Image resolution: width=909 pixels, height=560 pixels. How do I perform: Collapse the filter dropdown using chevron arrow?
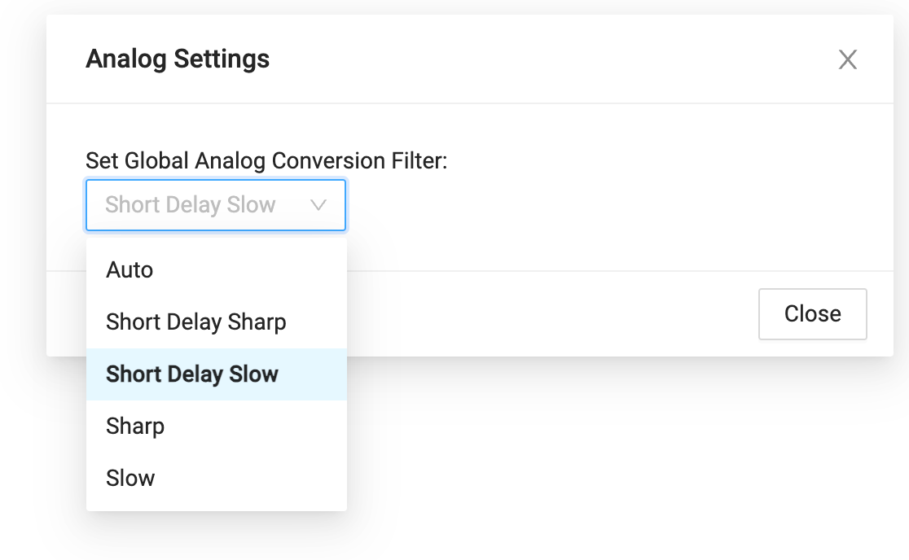click(x=318, y=205)
